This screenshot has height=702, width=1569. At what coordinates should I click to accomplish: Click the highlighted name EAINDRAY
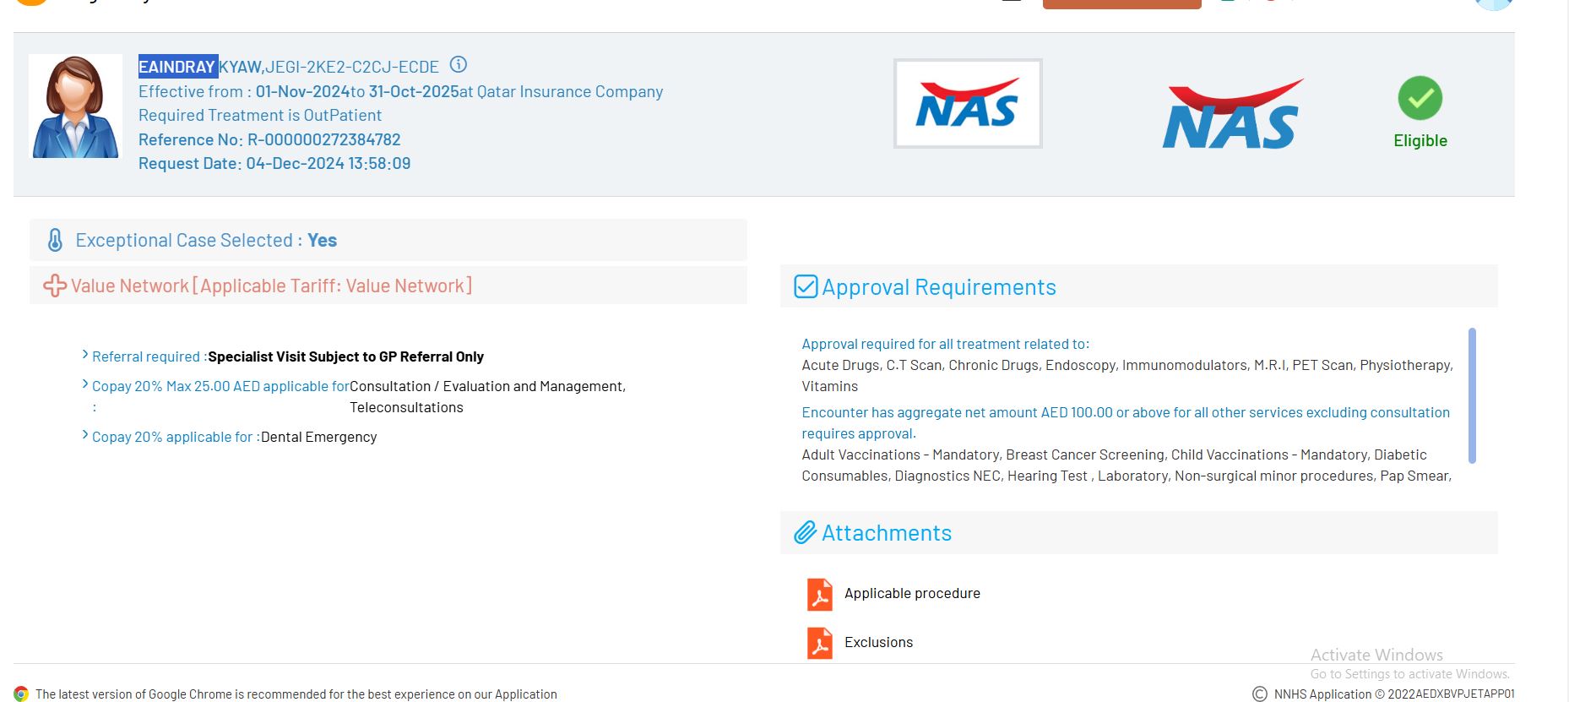(x=177, y=67)
